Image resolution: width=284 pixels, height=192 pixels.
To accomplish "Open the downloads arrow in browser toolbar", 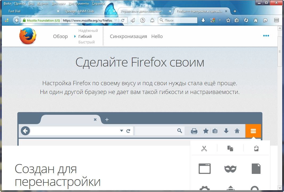I will pos(203,21).
